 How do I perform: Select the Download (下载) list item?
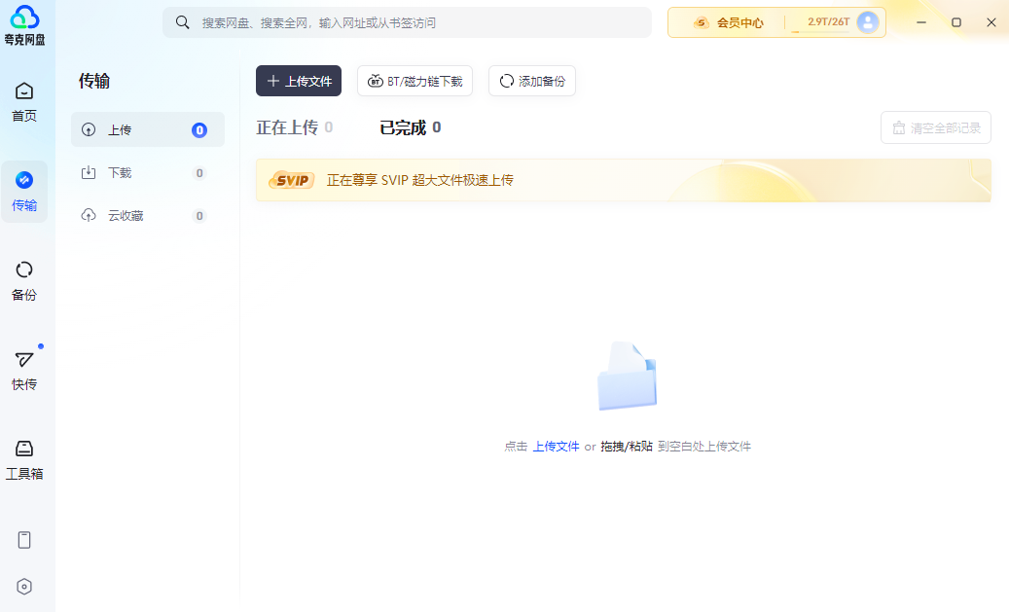point(147,173)
